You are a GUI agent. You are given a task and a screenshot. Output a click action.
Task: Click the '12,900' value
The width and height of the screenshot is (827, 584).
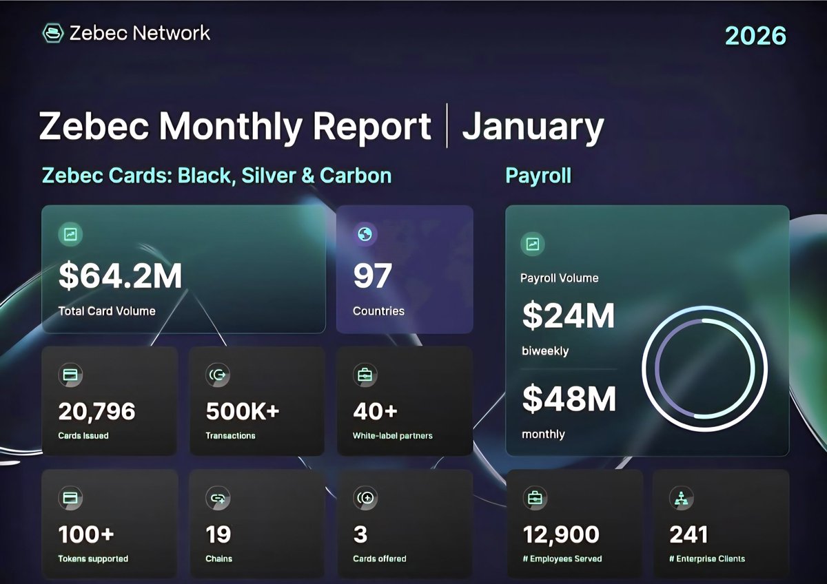(x=561, y=534)
